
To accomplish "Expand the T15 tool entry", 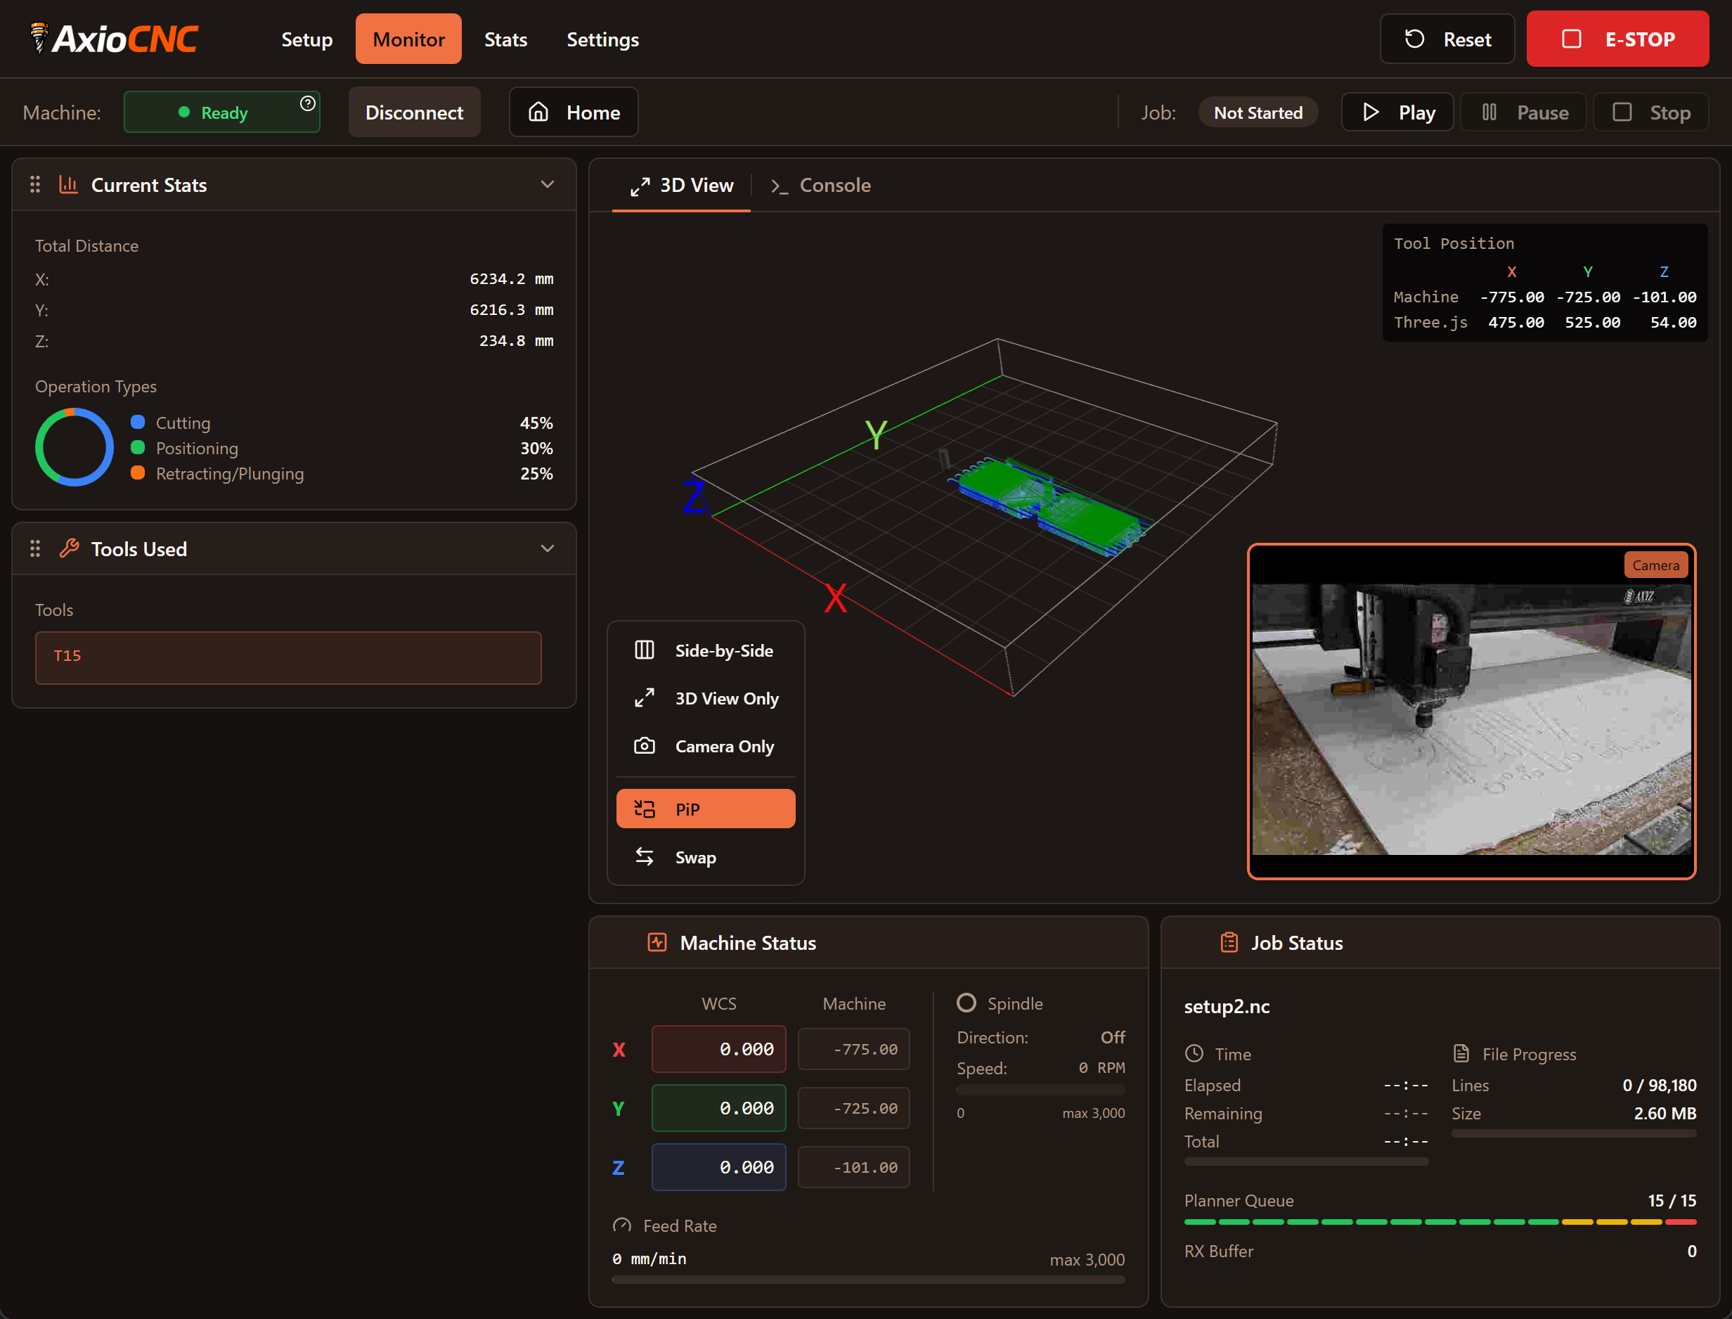I will (287, 658).
